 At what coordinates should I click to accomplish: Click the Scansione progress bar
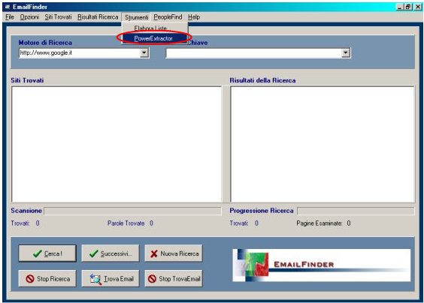[x=132, y=211]
